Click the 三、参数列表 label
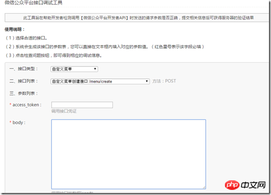The width and height of the screenshot is (271, 195). tap(24, 93)
